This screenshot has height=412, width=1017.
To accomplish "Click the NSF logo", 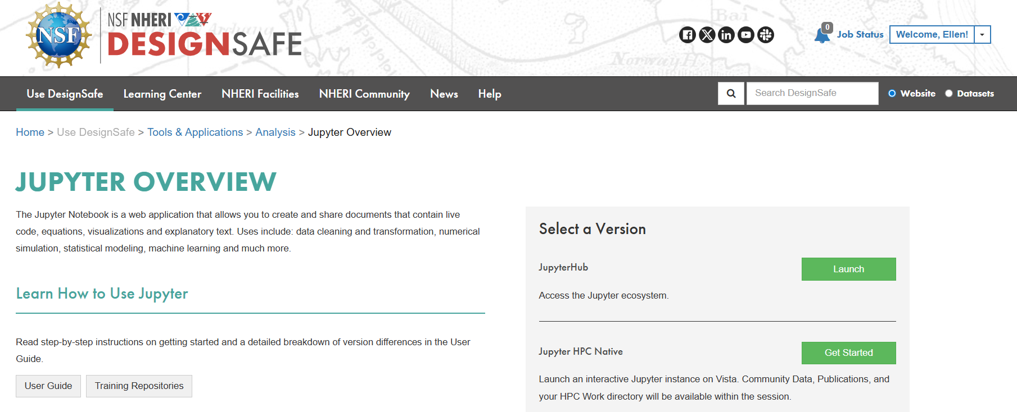I will (x=59, y=35).
